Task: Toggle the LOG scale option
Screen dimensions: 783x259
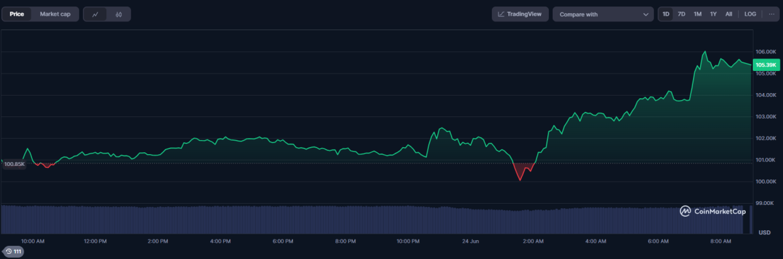Action: [750, 14]
